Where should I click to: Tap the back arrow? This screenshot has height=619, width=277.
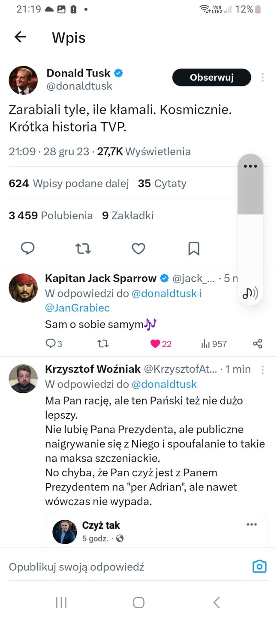point(21,37)
